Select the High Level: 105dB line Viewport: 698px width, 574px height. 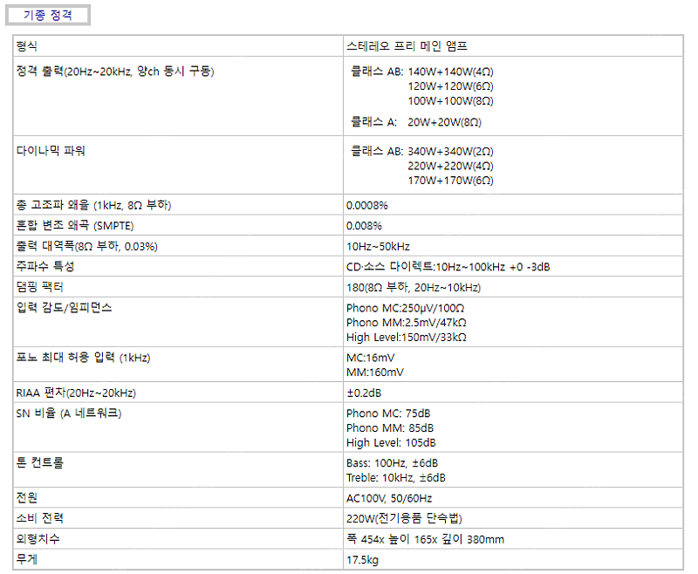coord(391,443)
